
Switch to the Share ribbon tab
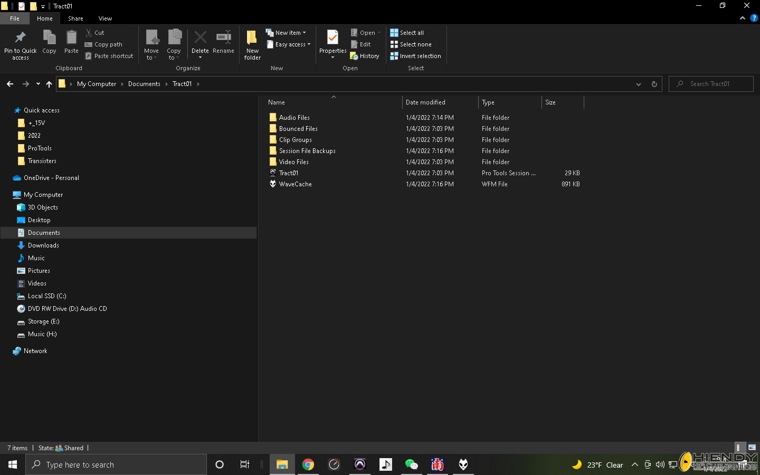coord(75,18)
